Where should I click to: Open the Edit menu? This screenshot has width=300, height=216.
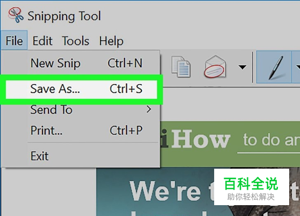(x=42, y=41)
